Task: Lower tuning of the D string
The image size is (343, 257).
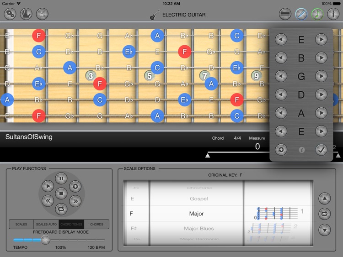Action: (281, 94)
